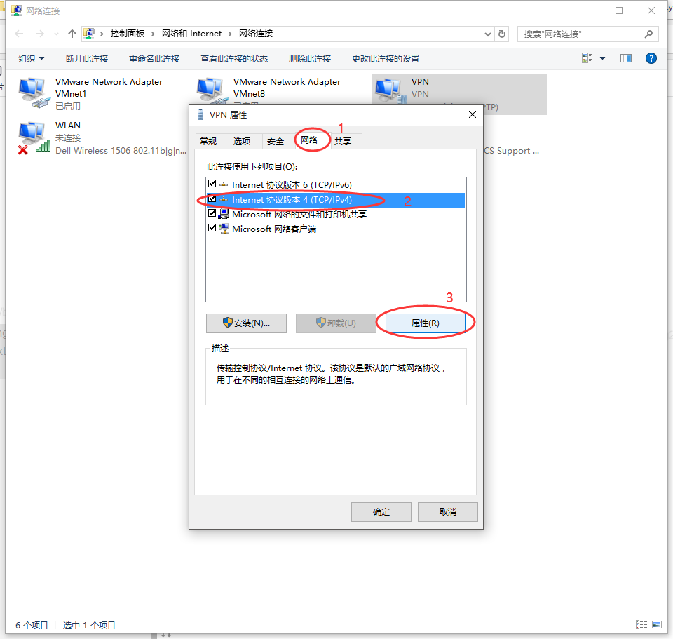Click 控制面板 in the breadcrumb
Viewport: 673px width, 639px height.
(128, 34)
